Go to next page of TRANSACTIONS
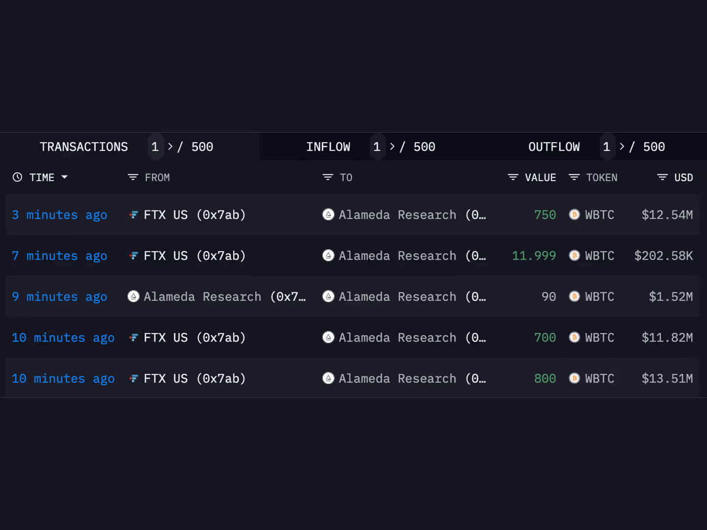 click(x=170, y=146)
